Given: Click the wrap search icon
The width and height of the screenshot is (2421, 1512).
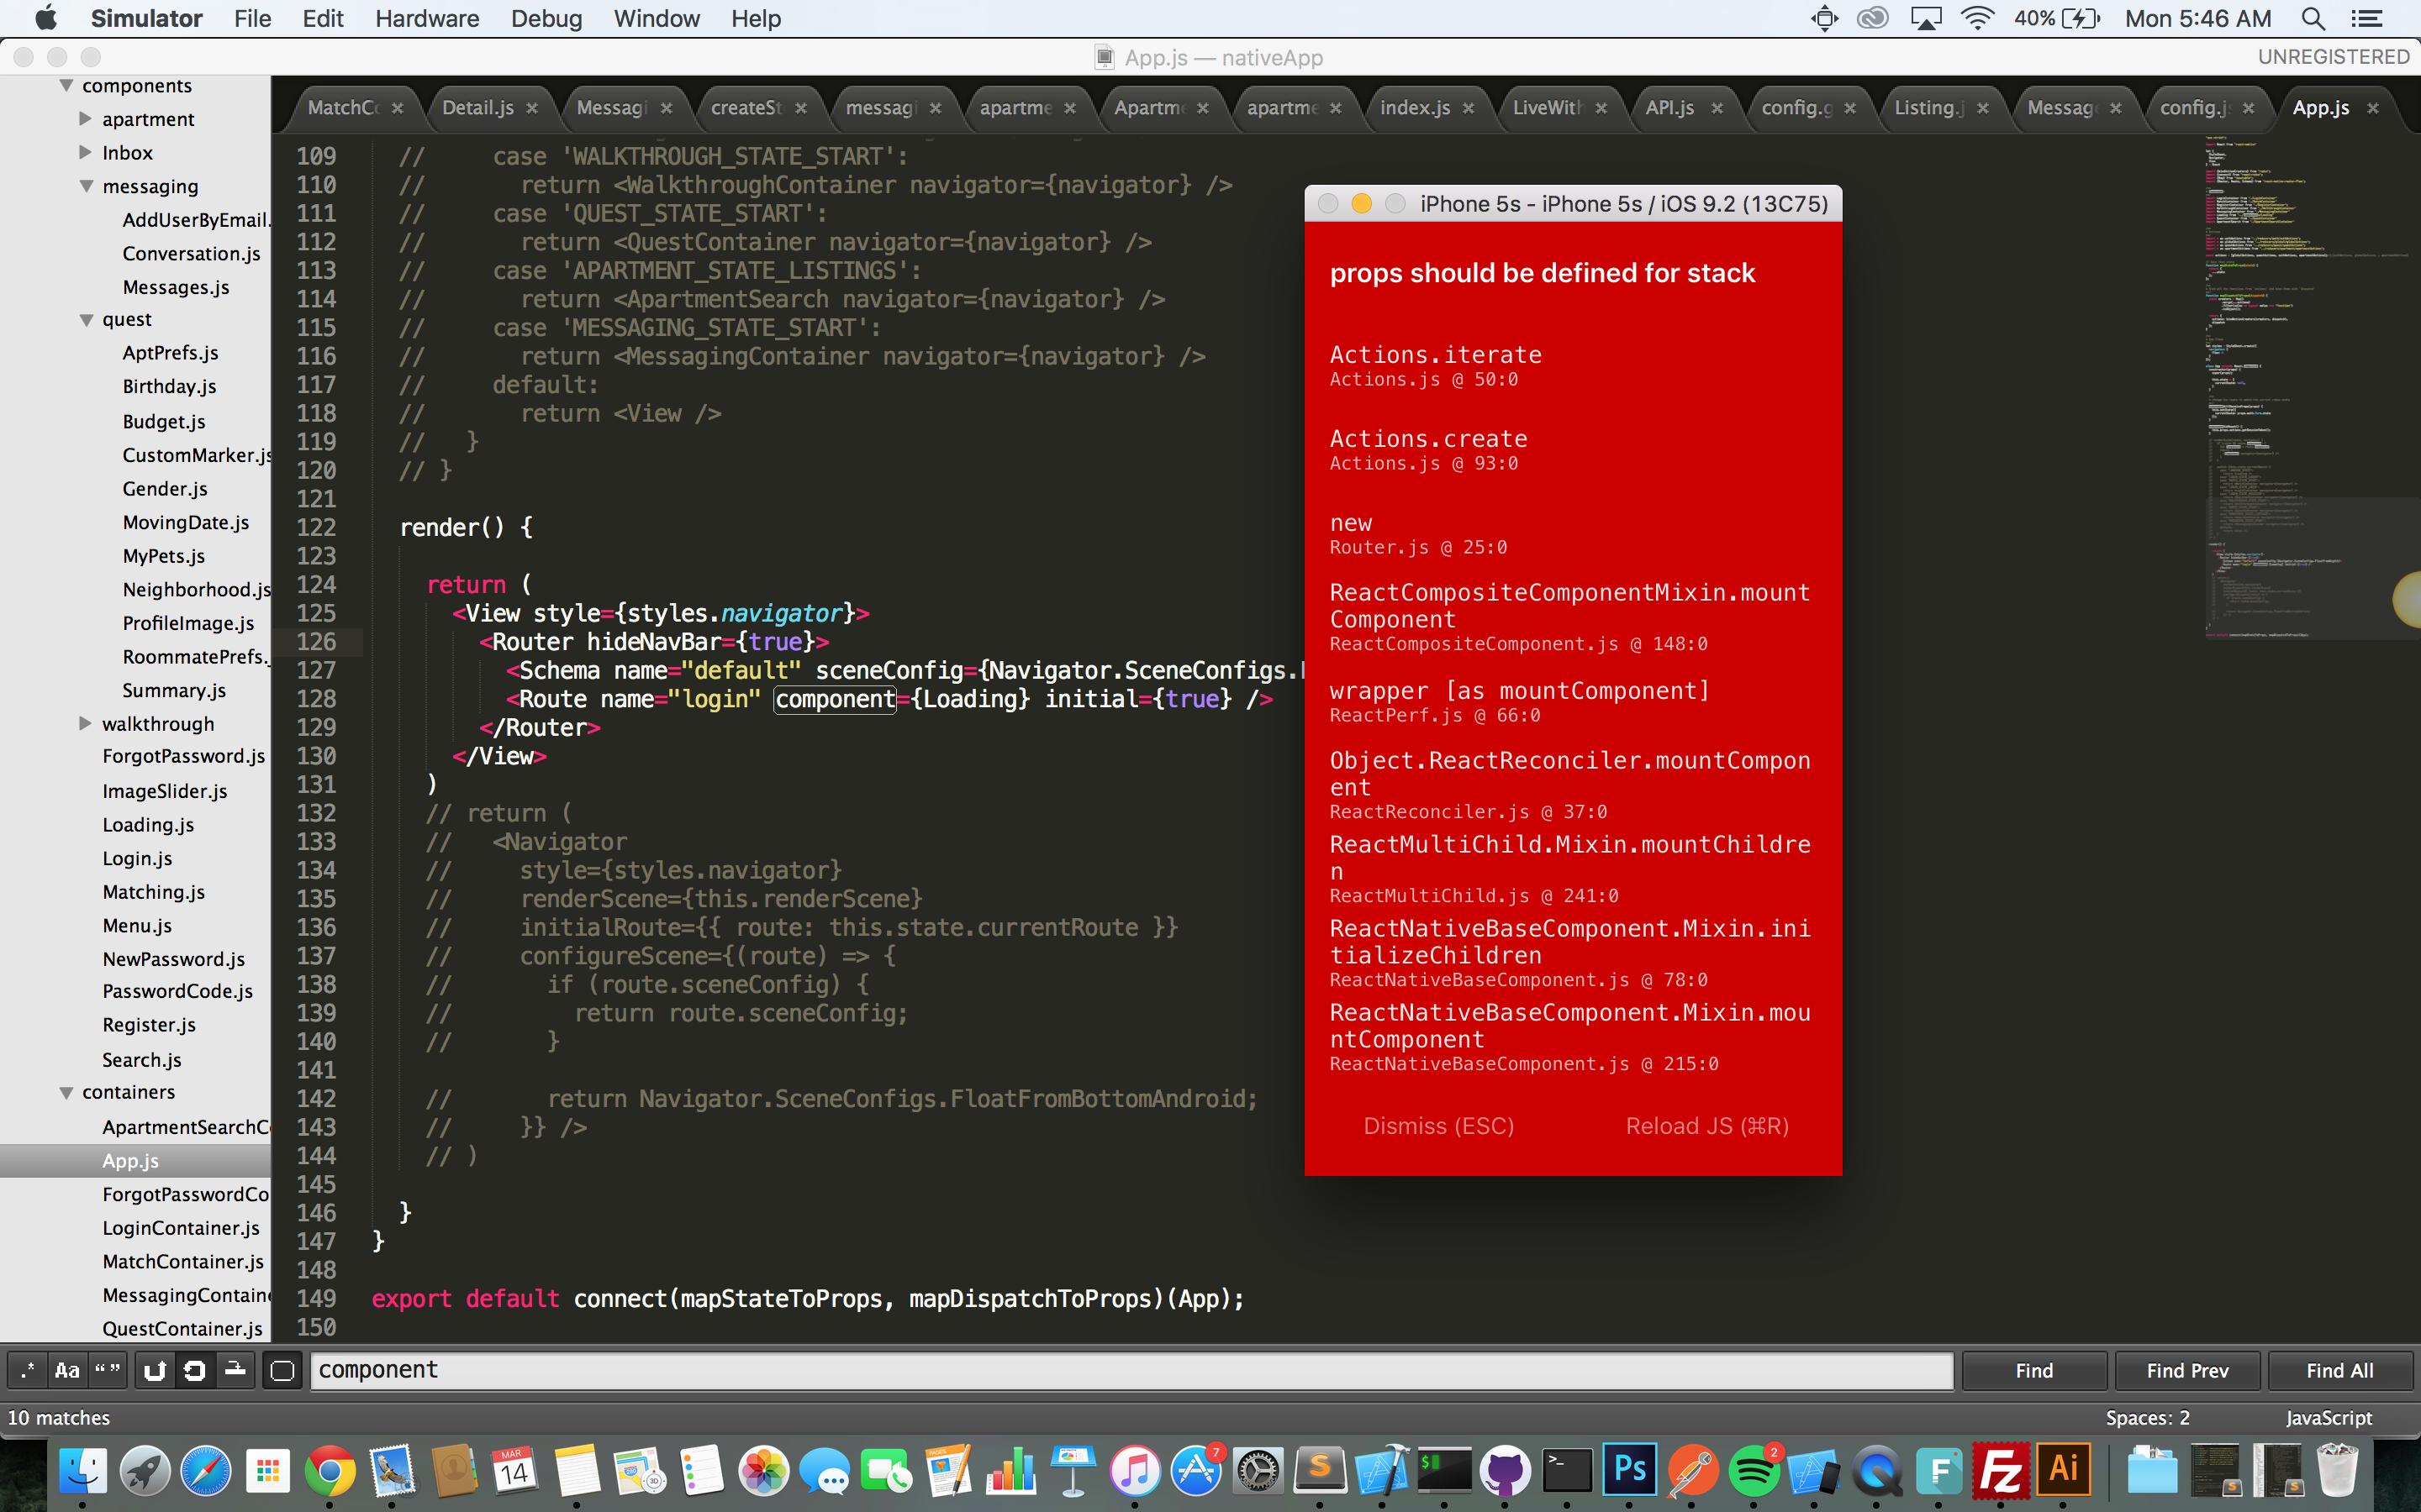Looking at the screenshot, I should click(x=195, y=1370).
